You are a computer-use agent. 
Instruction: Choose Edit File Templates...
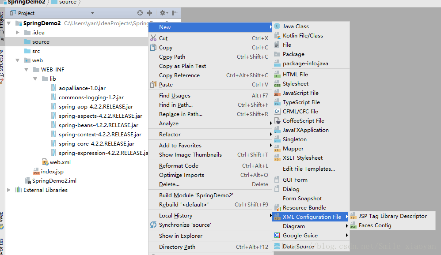coord(311,169)
